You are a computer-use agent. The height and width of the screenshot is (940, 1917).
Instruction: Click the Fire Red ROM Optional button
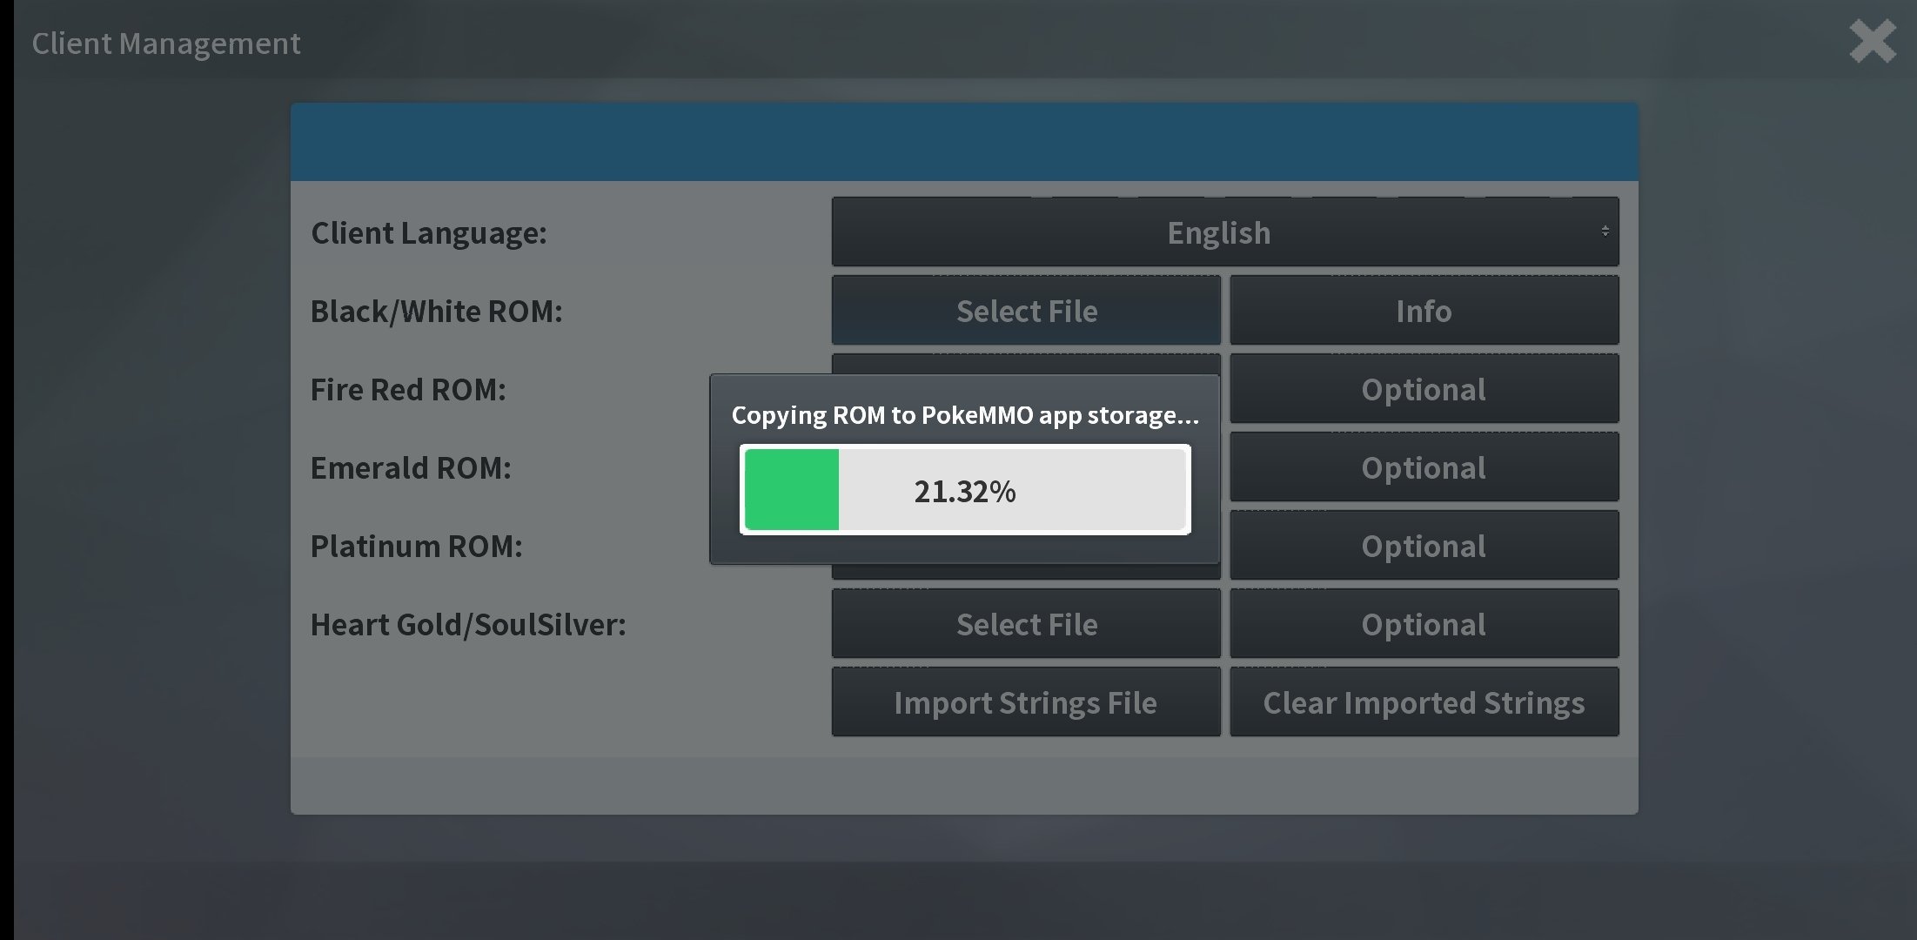1423,389
